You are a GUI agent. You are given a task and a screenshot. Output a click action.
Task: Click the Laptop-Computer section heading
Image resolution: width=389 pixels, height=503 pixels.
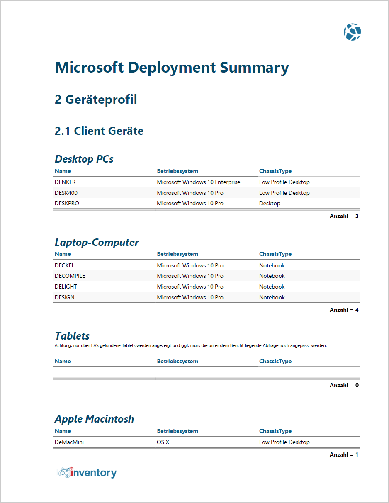[97, 242]
